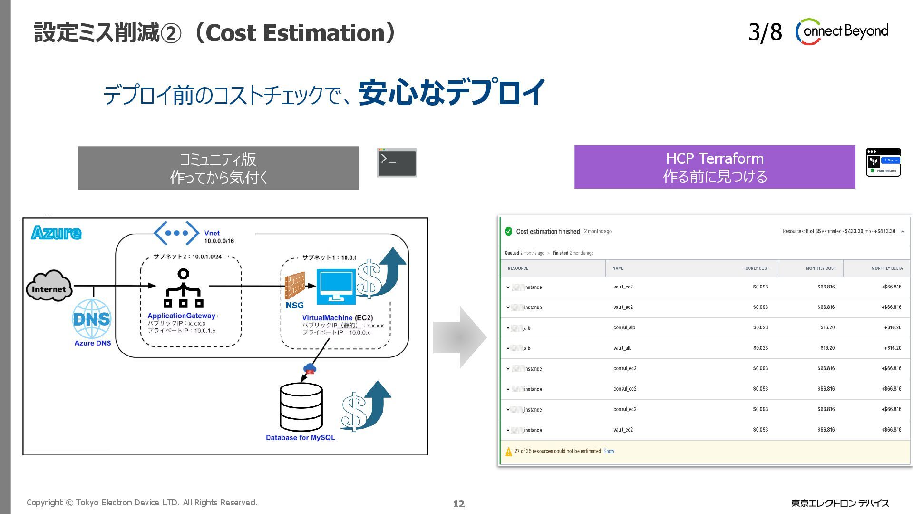Click the +$16.20 monthly delta of consul_alb
The width and height of the screenshot is (913, 514).
893,328
